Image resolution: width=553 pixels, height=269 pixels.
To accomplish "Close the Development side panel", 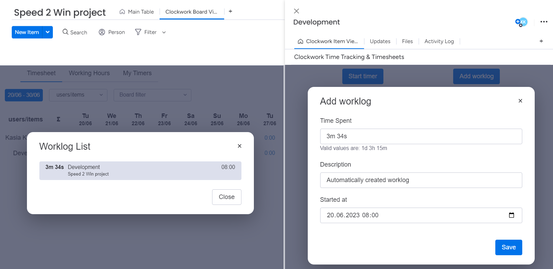I will click(296, 11).
